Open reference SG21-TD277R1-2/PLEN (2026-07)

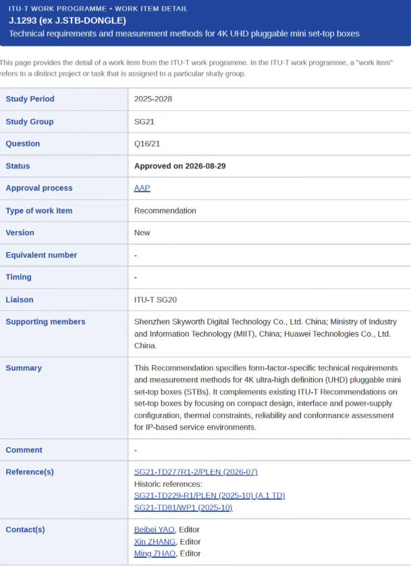pos(196,472)
